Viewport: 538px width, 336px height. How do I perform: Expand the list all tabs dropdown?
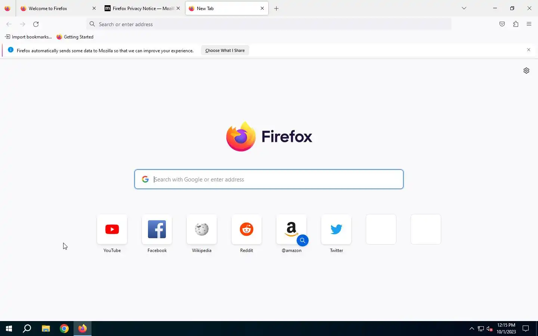pyautogui.click(x=464, y=8)
